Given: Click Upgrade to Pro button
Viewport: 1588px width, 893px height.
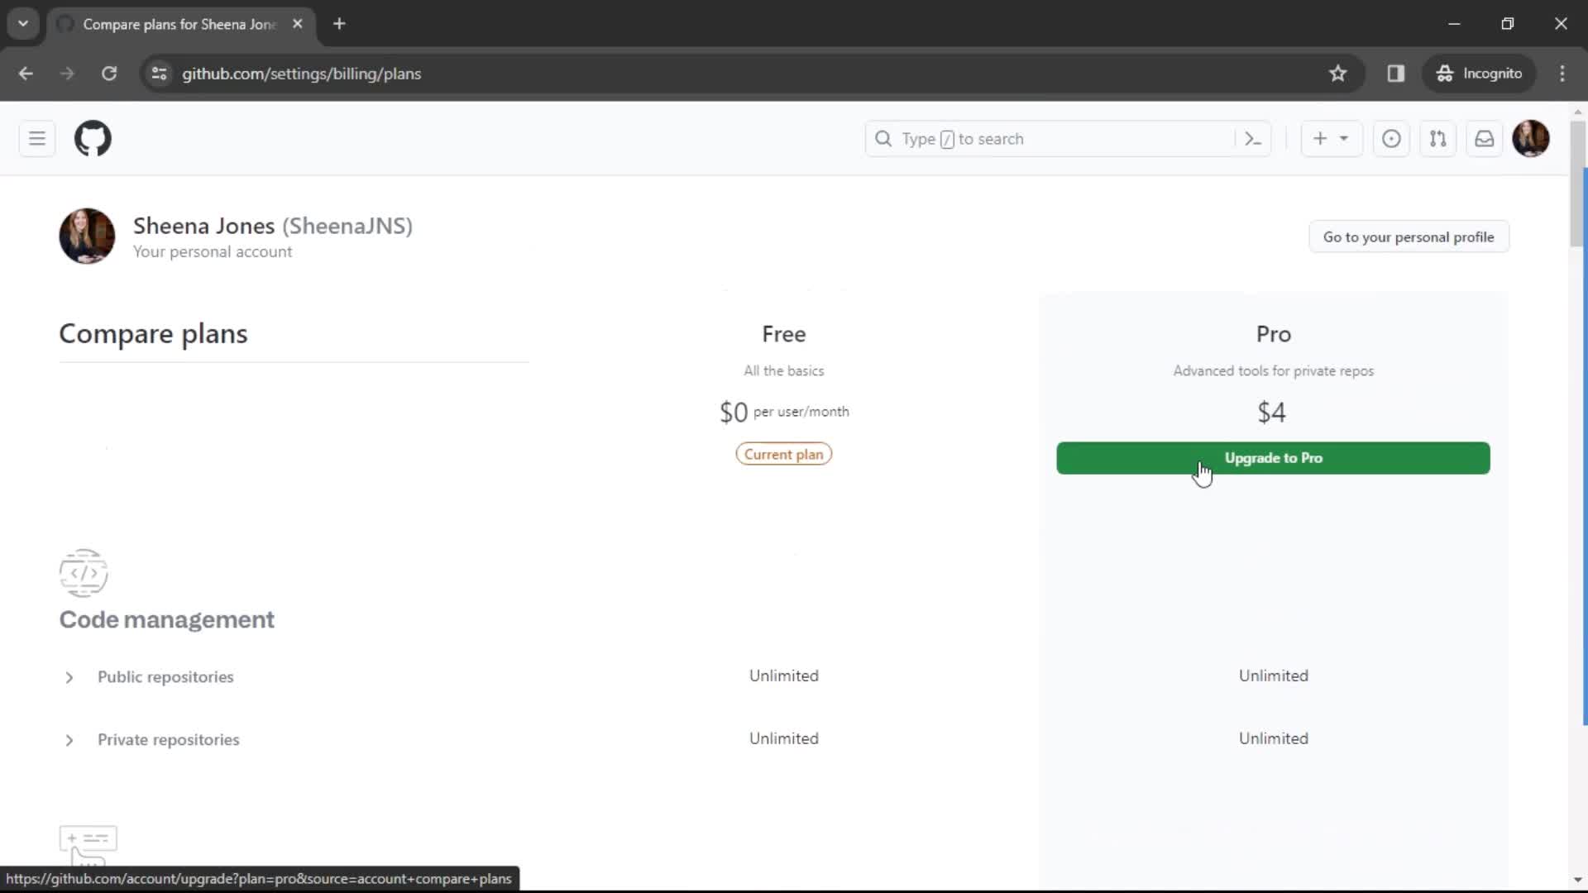Looking at the screenshot, I should coord(1273,458).
